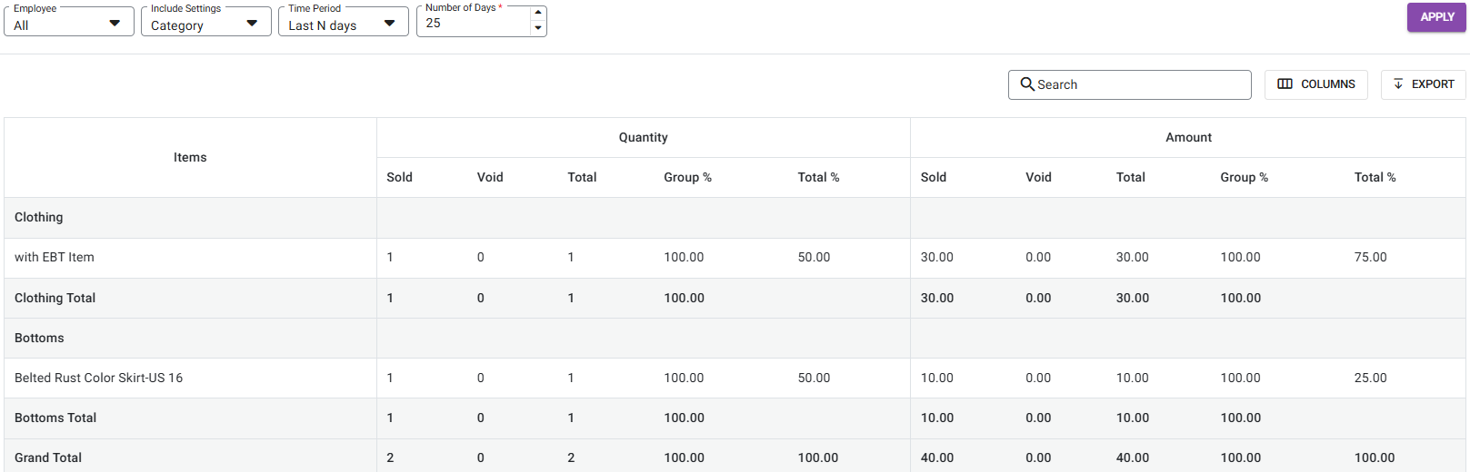Sort by Quantity Sold column header
The width and height of the screenshot is (1470, 472).
coord(399,177)
